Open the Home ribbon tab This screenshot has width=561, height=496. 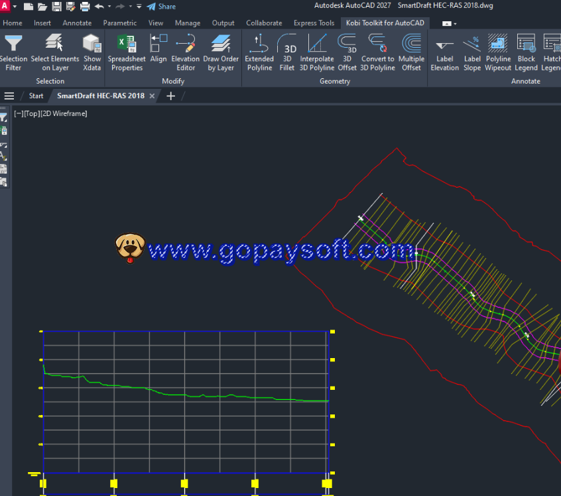click(13, 23)
